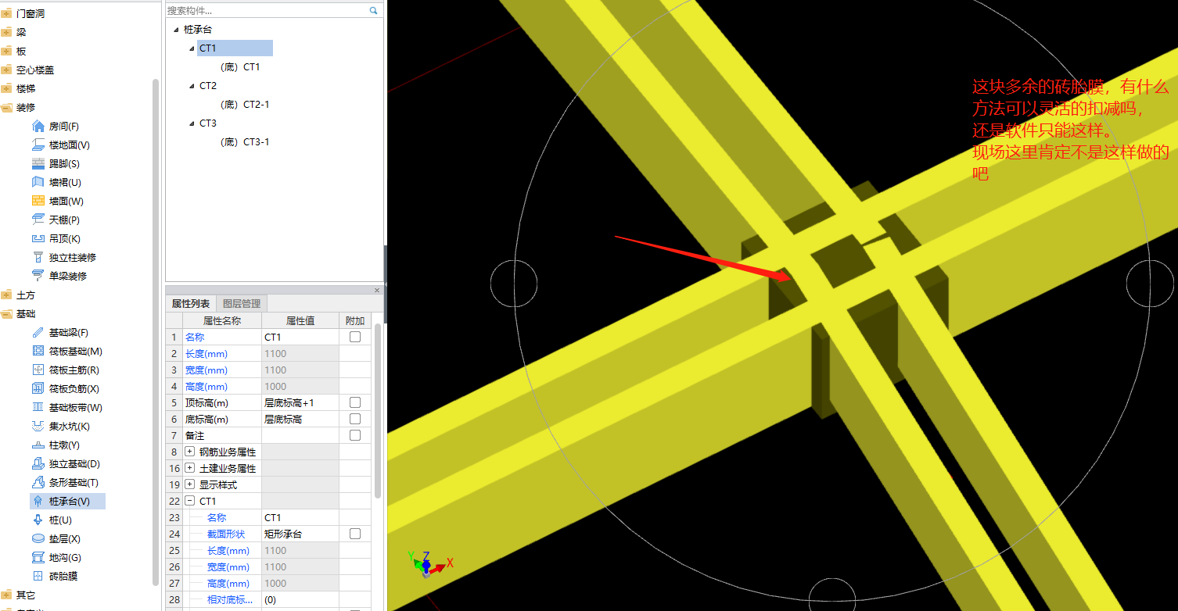Select the 天棚(P) ceiling item
Viewport: 1178px width, 611px height.
(55, 220)
